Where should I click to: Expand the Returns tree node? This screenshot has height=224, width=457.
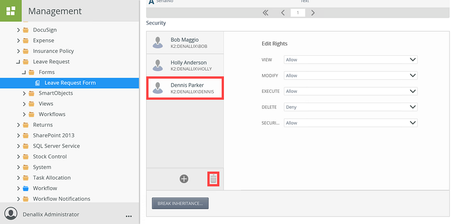click(18, 125)
